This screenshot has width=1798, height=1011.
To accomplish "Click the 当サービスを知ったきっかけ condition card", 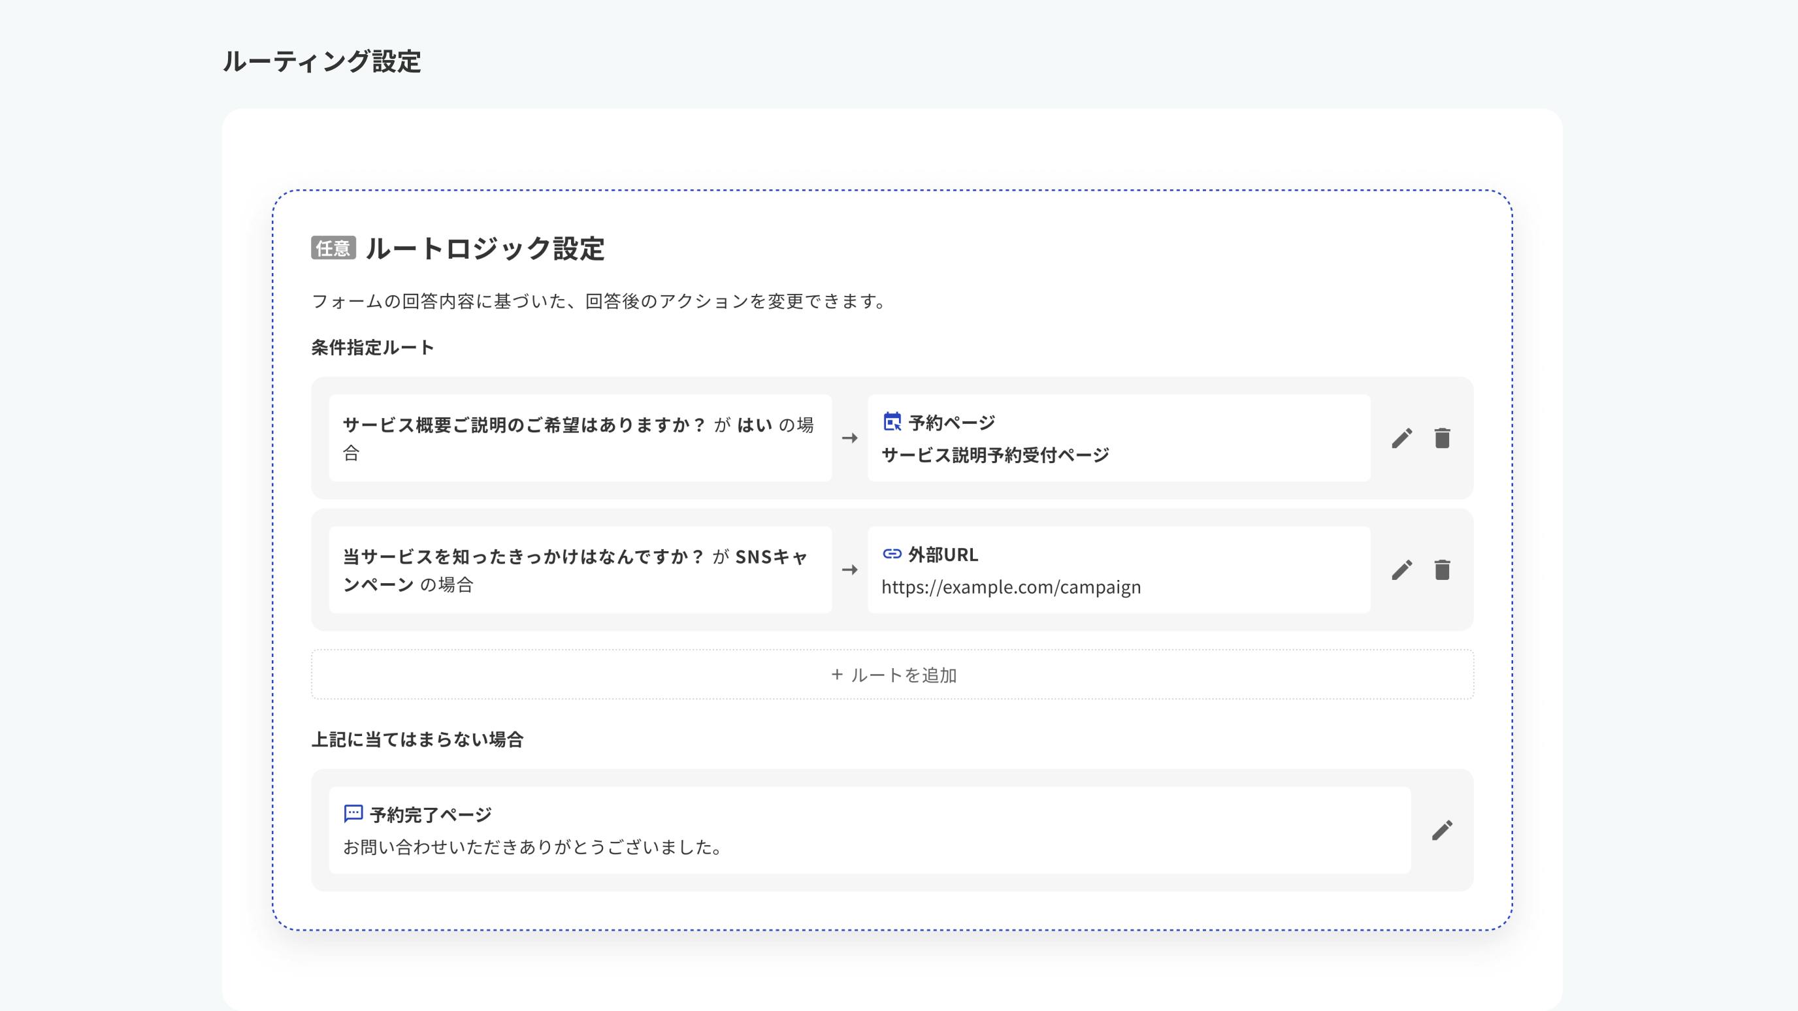I will click(x=580, y=570).
